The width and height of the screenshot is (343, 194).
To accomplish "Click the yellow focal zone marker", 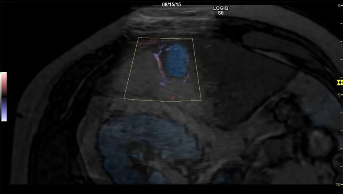I will click(x=339, y=83).
